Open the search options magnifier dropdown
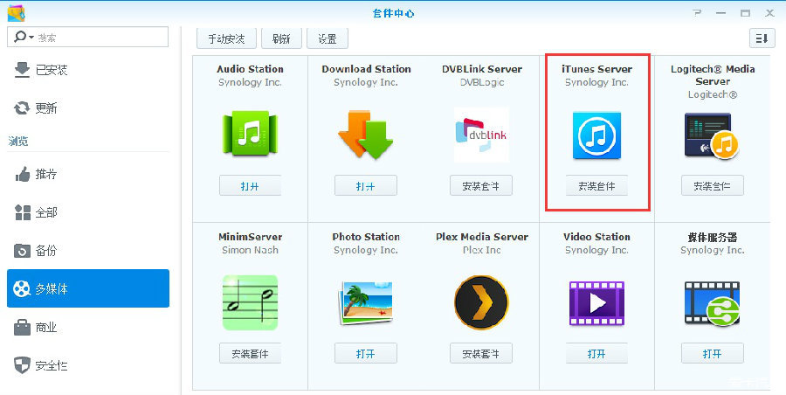This screenshot has height=395, width=786. 24,38
